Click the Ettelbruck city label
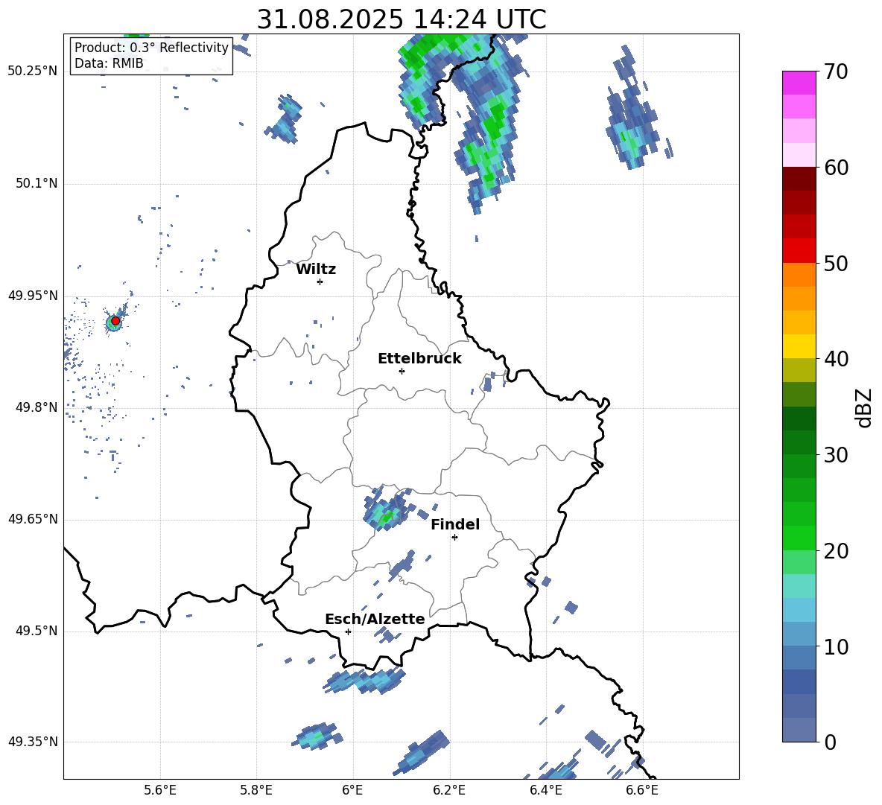882x805 pixels. pos(419,359)
